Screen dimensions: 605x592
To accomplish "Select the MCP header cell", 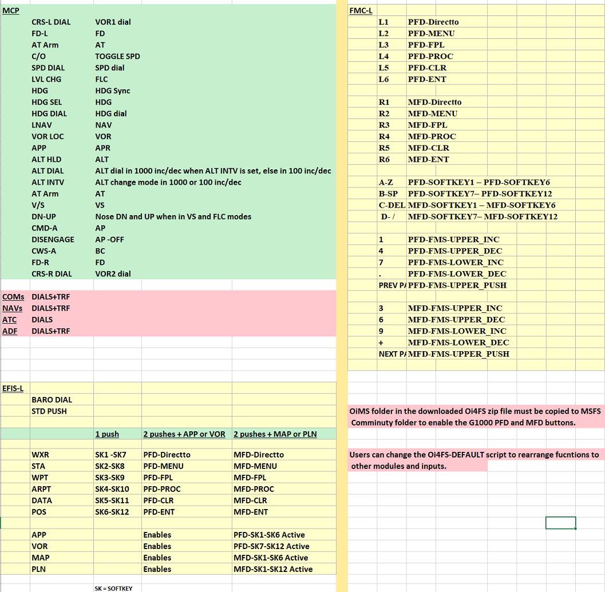I will (x=11, y=10).
